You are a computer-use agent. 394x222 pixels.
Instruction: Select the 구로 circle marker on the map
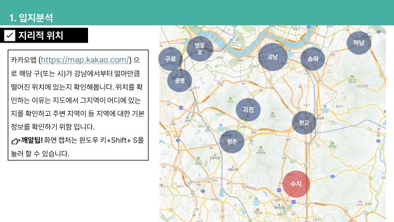[x=171, y=59]
